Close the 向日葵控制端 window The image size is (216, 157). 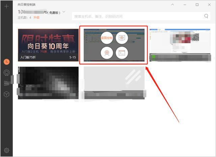(x=209, y=5)
